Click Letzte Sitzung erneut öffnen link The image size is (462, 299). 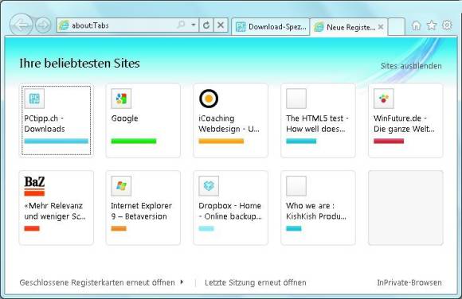coord(256,282)
